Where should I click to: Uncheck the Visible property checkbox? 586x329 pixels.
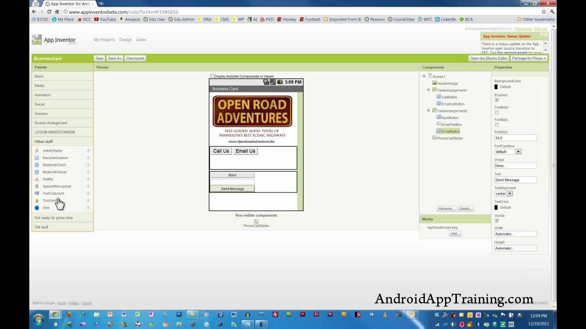click(x=496, y=221)
